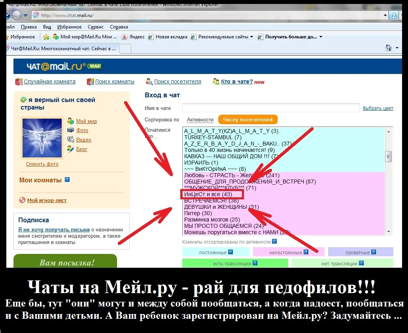Sort rooms by Числу посетителей

248,120
